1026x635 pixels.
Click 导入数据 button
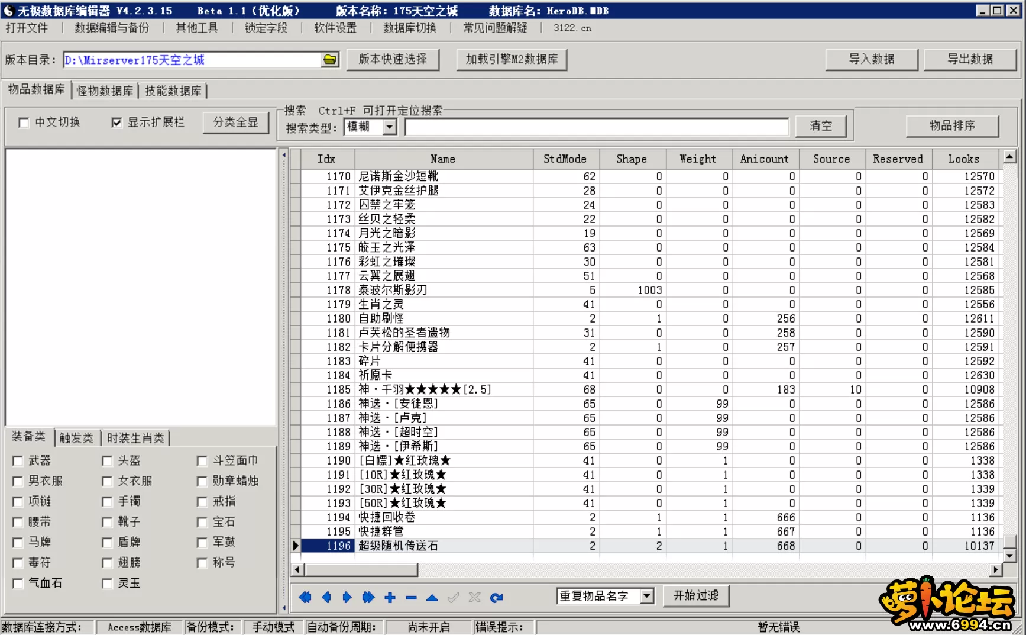click(872, 59)
